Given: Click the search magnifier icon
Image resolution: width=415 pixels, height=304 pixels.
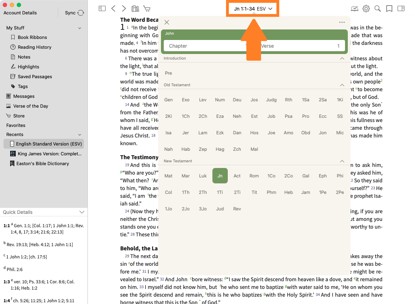Looking at the screenshot, I should pyautogui.click(x=378, y=8).
